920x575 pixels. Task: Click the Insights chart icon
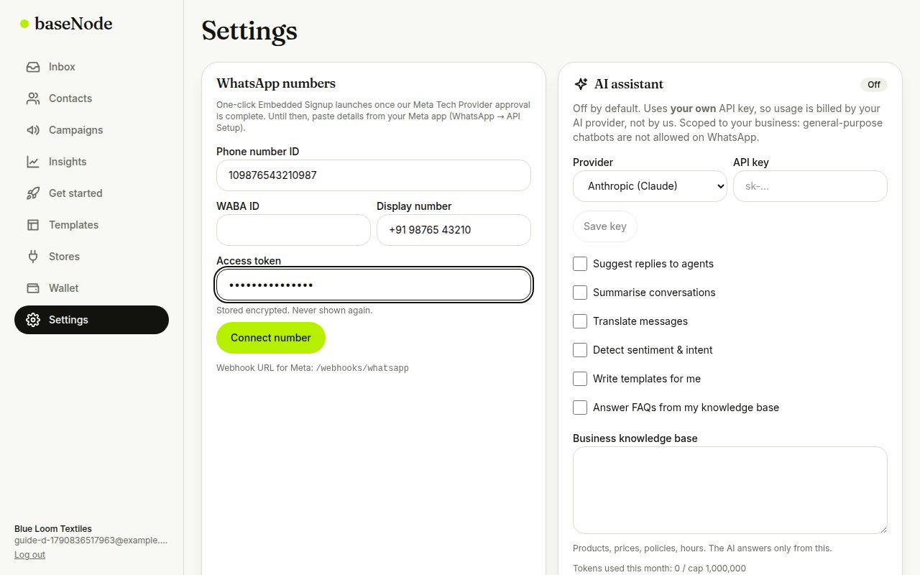pyautogui.click(x=33, y=162)
